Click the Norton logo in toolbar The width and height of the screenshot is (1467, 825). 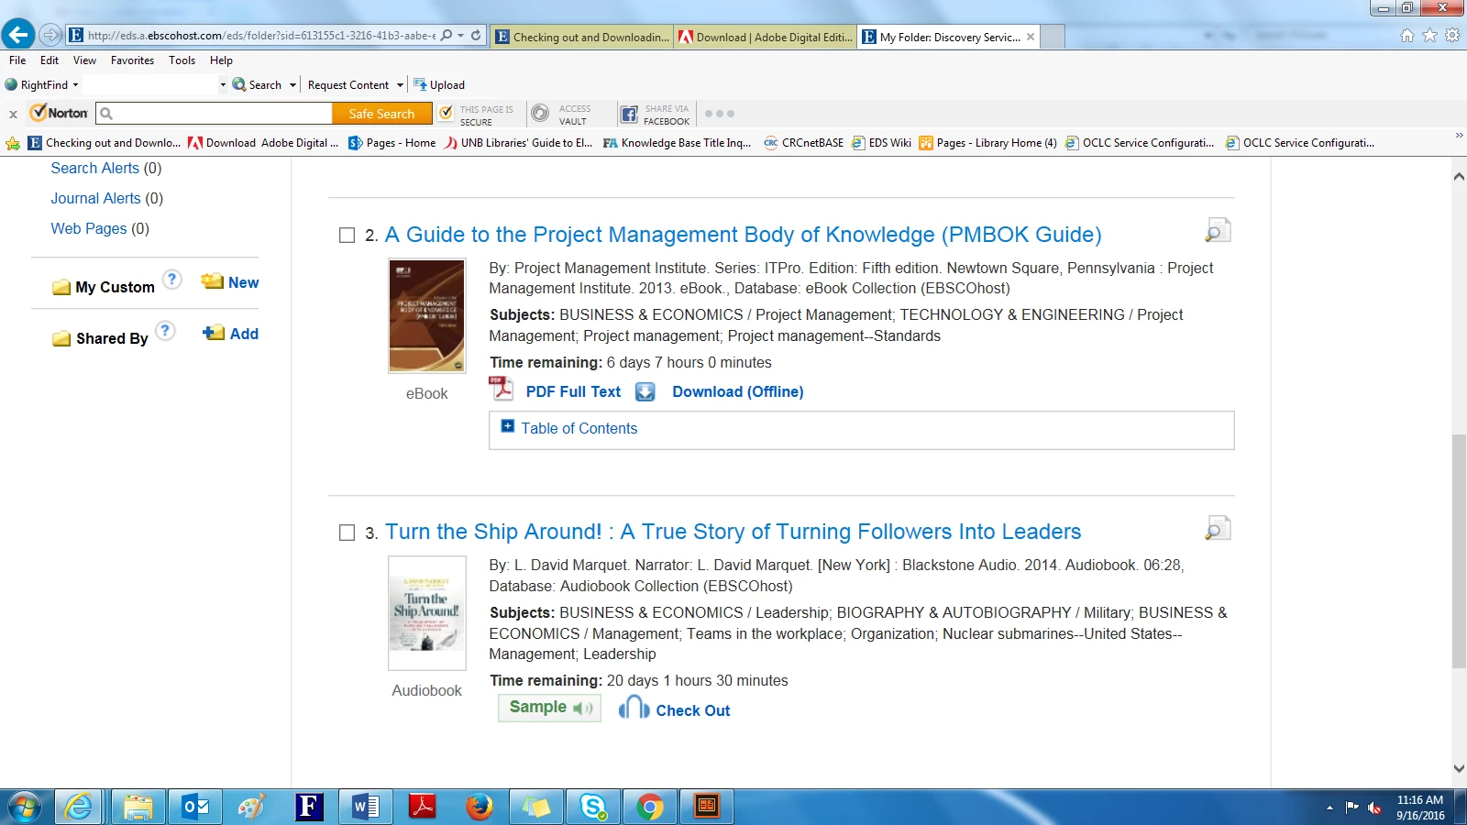click(60, 113)
